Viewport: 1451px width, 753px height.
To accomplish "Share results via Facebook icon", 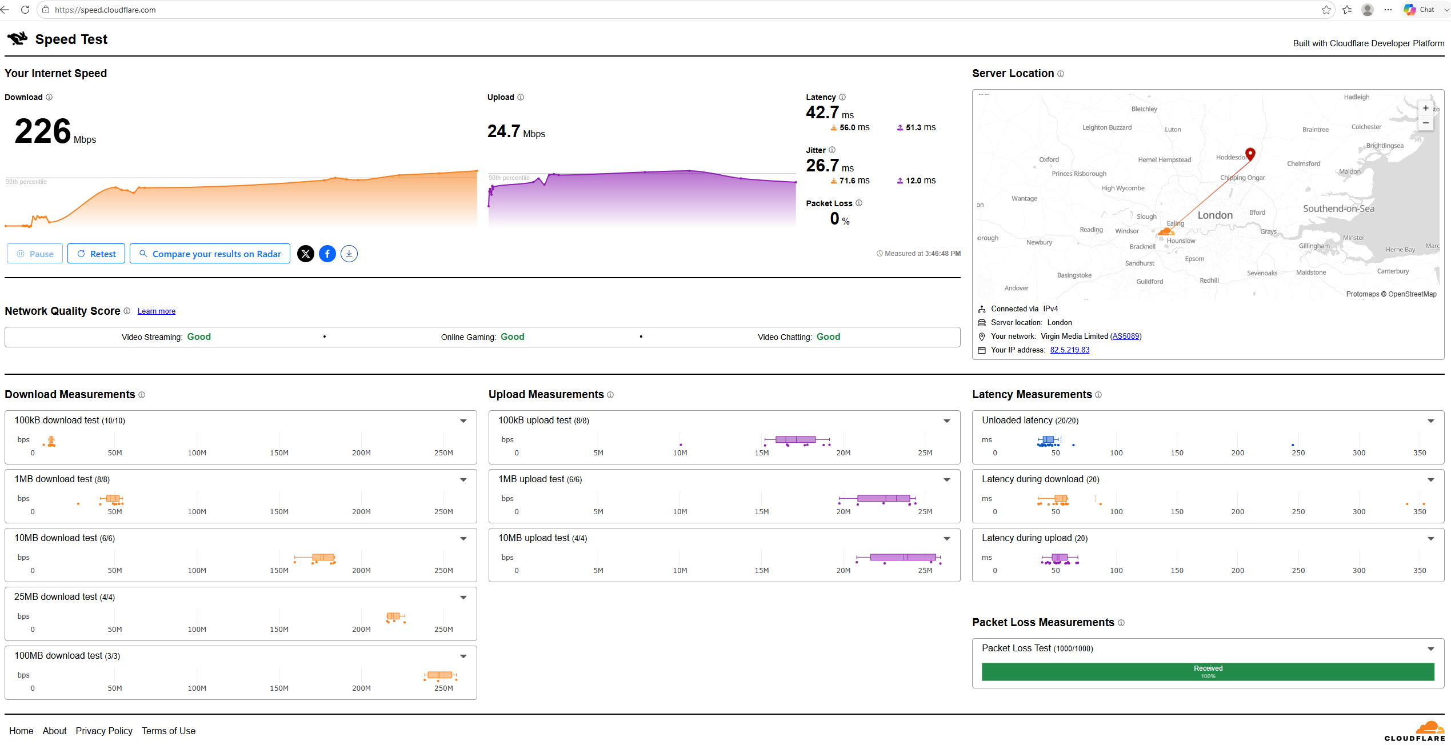I will pyautogui.click(x=327, y=254).
